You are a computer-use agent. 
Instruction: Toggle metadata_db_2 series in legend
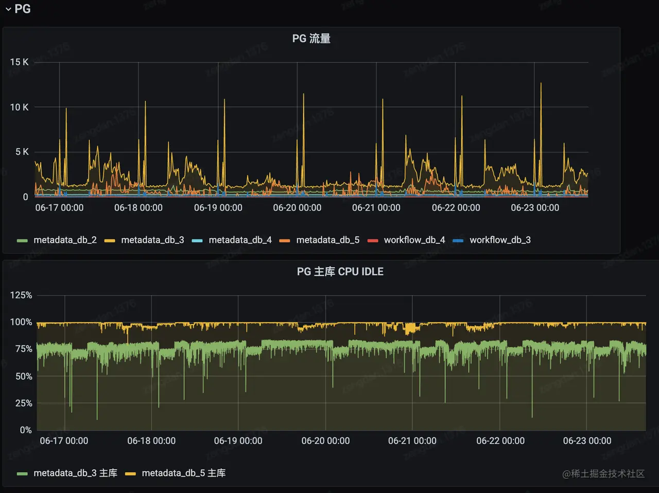(x=65, y=240)
